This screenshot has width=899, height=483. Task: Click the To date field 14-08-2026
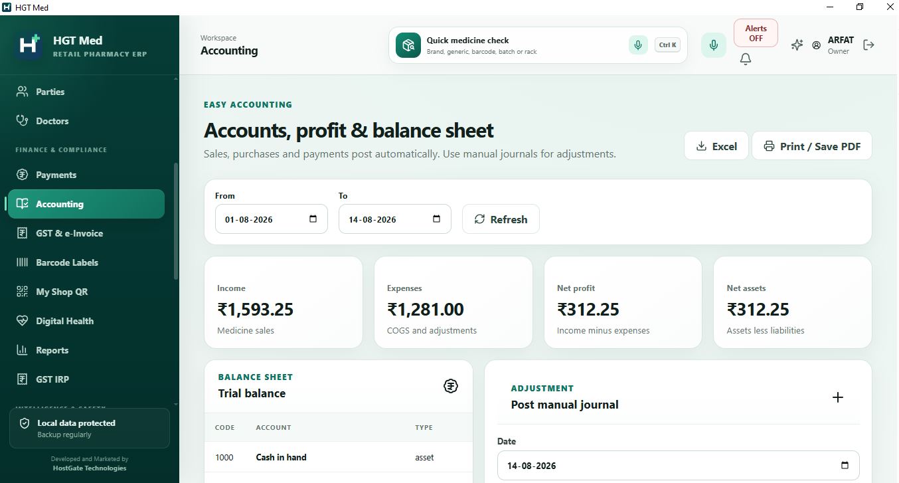pos(395,219)
